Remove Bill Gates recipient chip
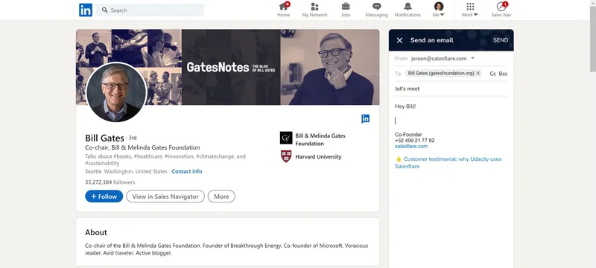596x268 pixels. [478, 73]
